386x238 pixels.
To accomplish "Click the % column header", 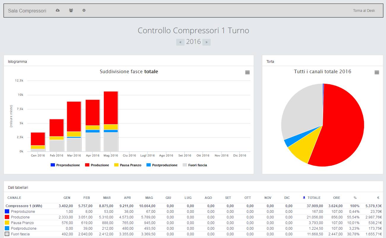I will [355, 198].
